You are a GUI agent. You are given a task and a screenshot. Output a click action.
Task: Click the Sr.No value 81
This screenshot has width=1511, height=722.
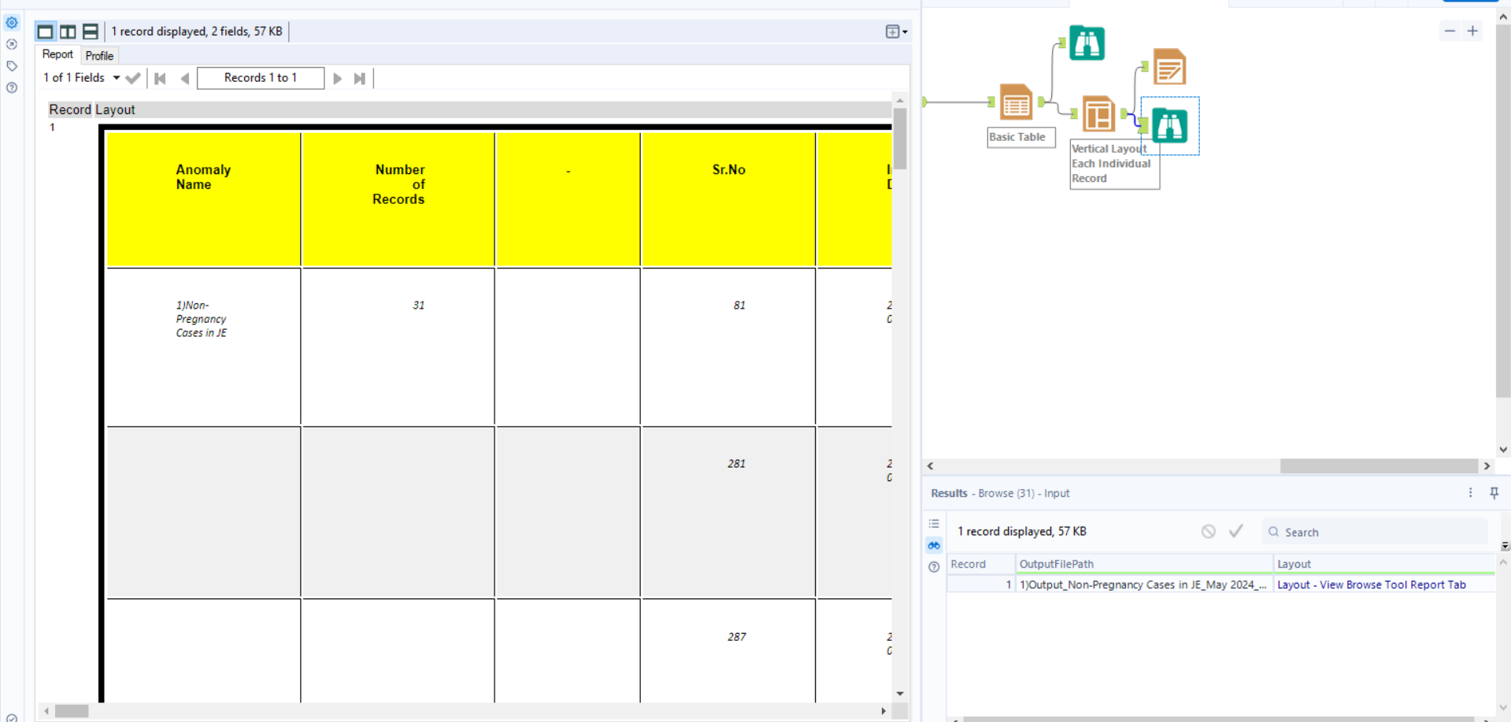coord(739,305)
